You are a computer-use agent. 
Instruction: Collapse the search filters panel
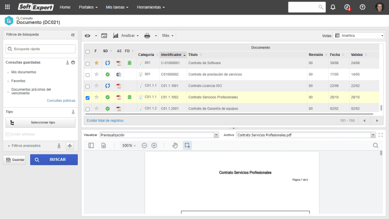tap(73, 35)
